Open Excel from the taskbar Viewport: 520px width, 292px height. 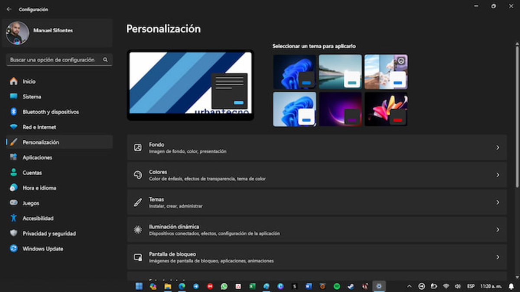pos(252,286)
